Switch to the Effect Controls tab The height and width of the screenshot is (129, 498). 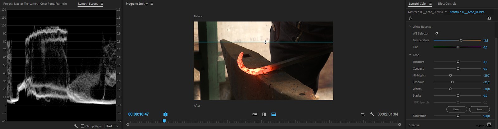pyautogui.click(x=447, y=4)
